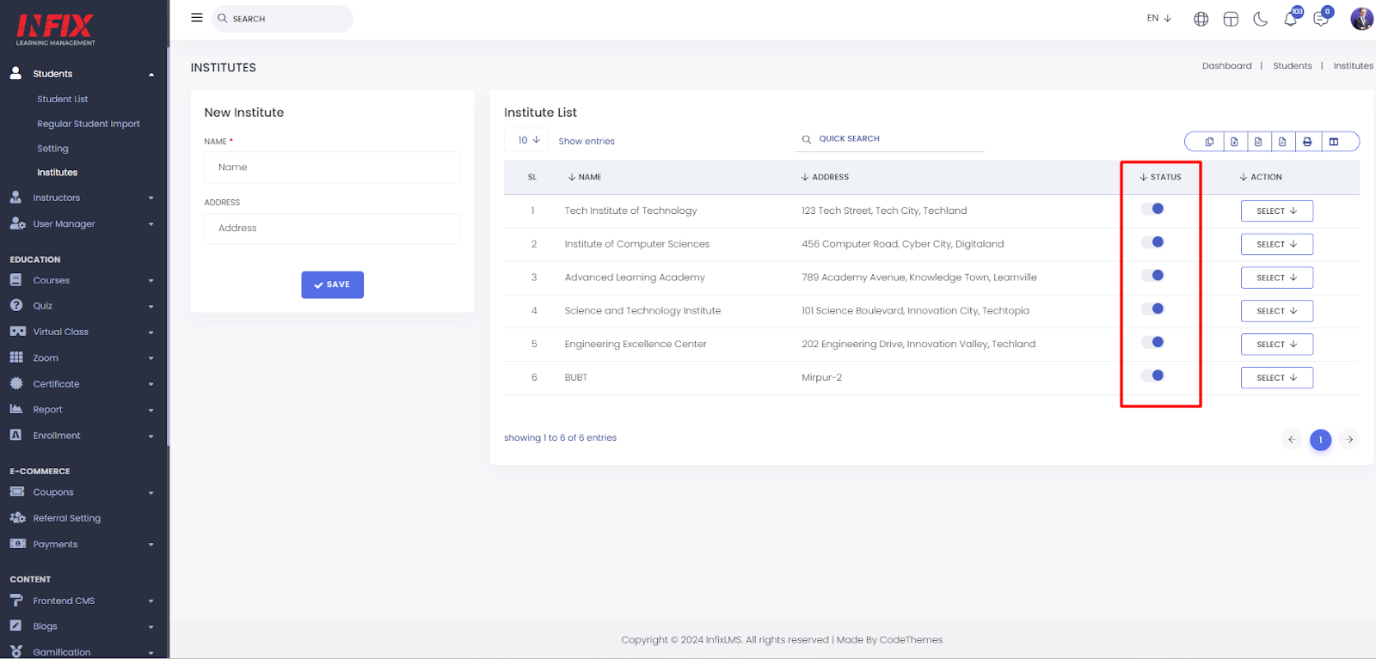This screenshot has height=659, width=1376.
Task: Expand the Instructors sidebar menu
Action: [x=83, y=198]
